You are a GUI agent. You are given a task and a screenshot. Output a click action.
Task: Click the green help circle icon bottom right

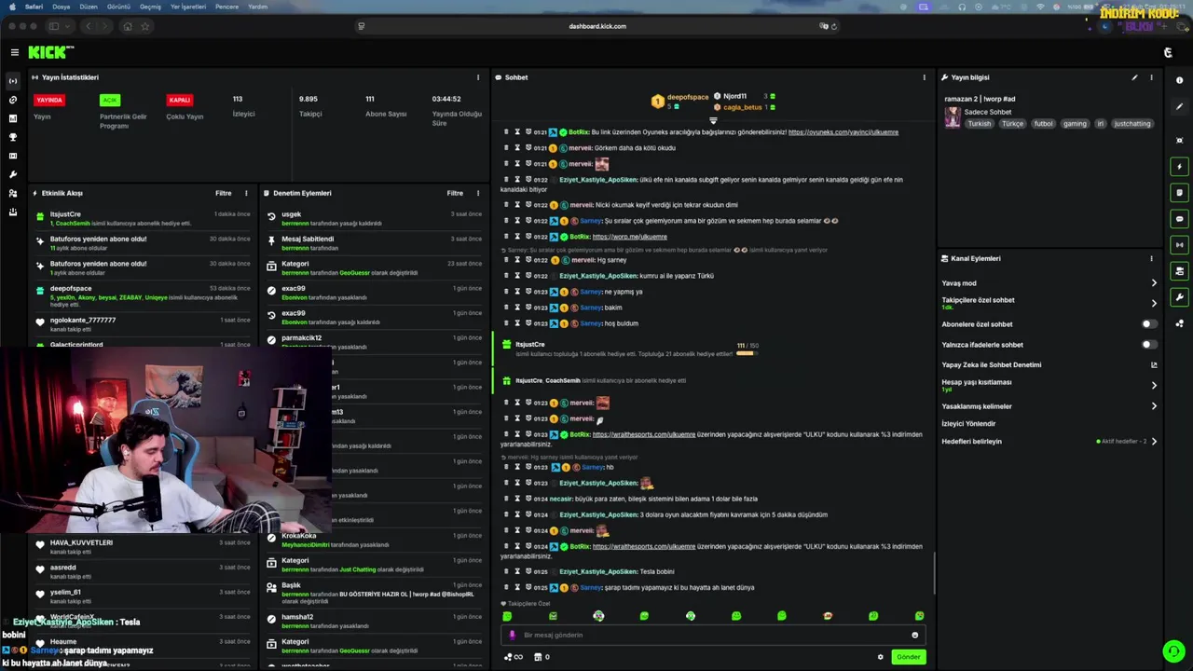[1173, 651]
